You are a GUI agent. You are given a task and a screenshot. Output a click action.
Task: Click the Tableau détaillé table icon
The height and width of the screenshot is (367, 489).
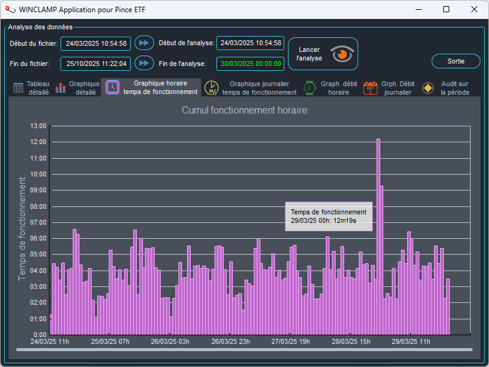click(x=19, y=88)
